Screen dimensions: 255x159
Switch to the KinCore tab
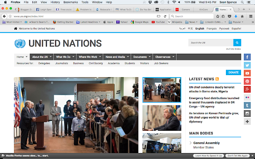[x=204, y=10]
